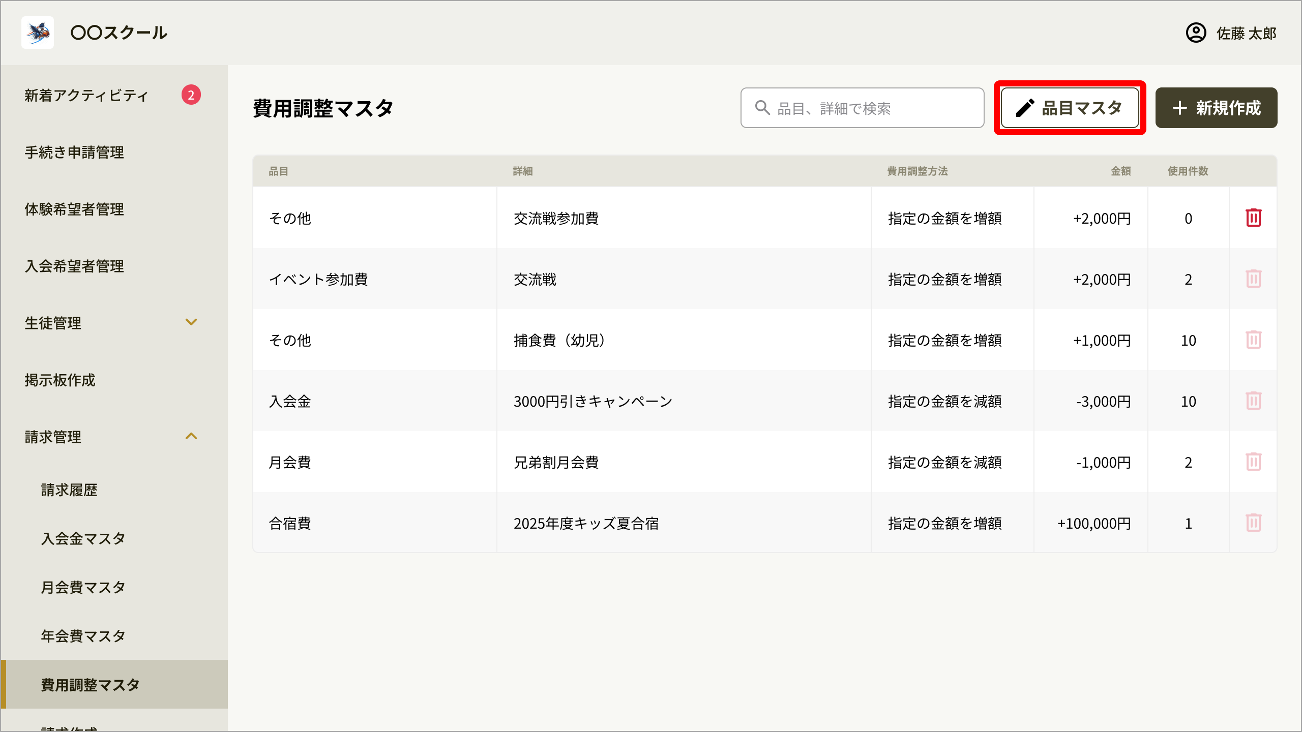
Task: Click the 合宿費 item cell
Action: click(375, 523)
